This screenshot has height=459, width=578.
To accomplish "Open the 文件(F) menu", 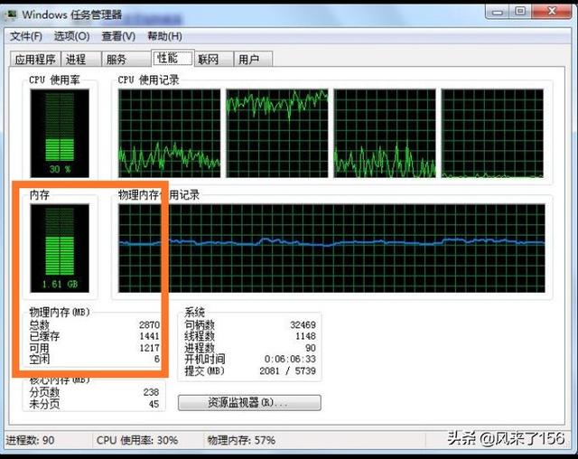I will [25, 36].
